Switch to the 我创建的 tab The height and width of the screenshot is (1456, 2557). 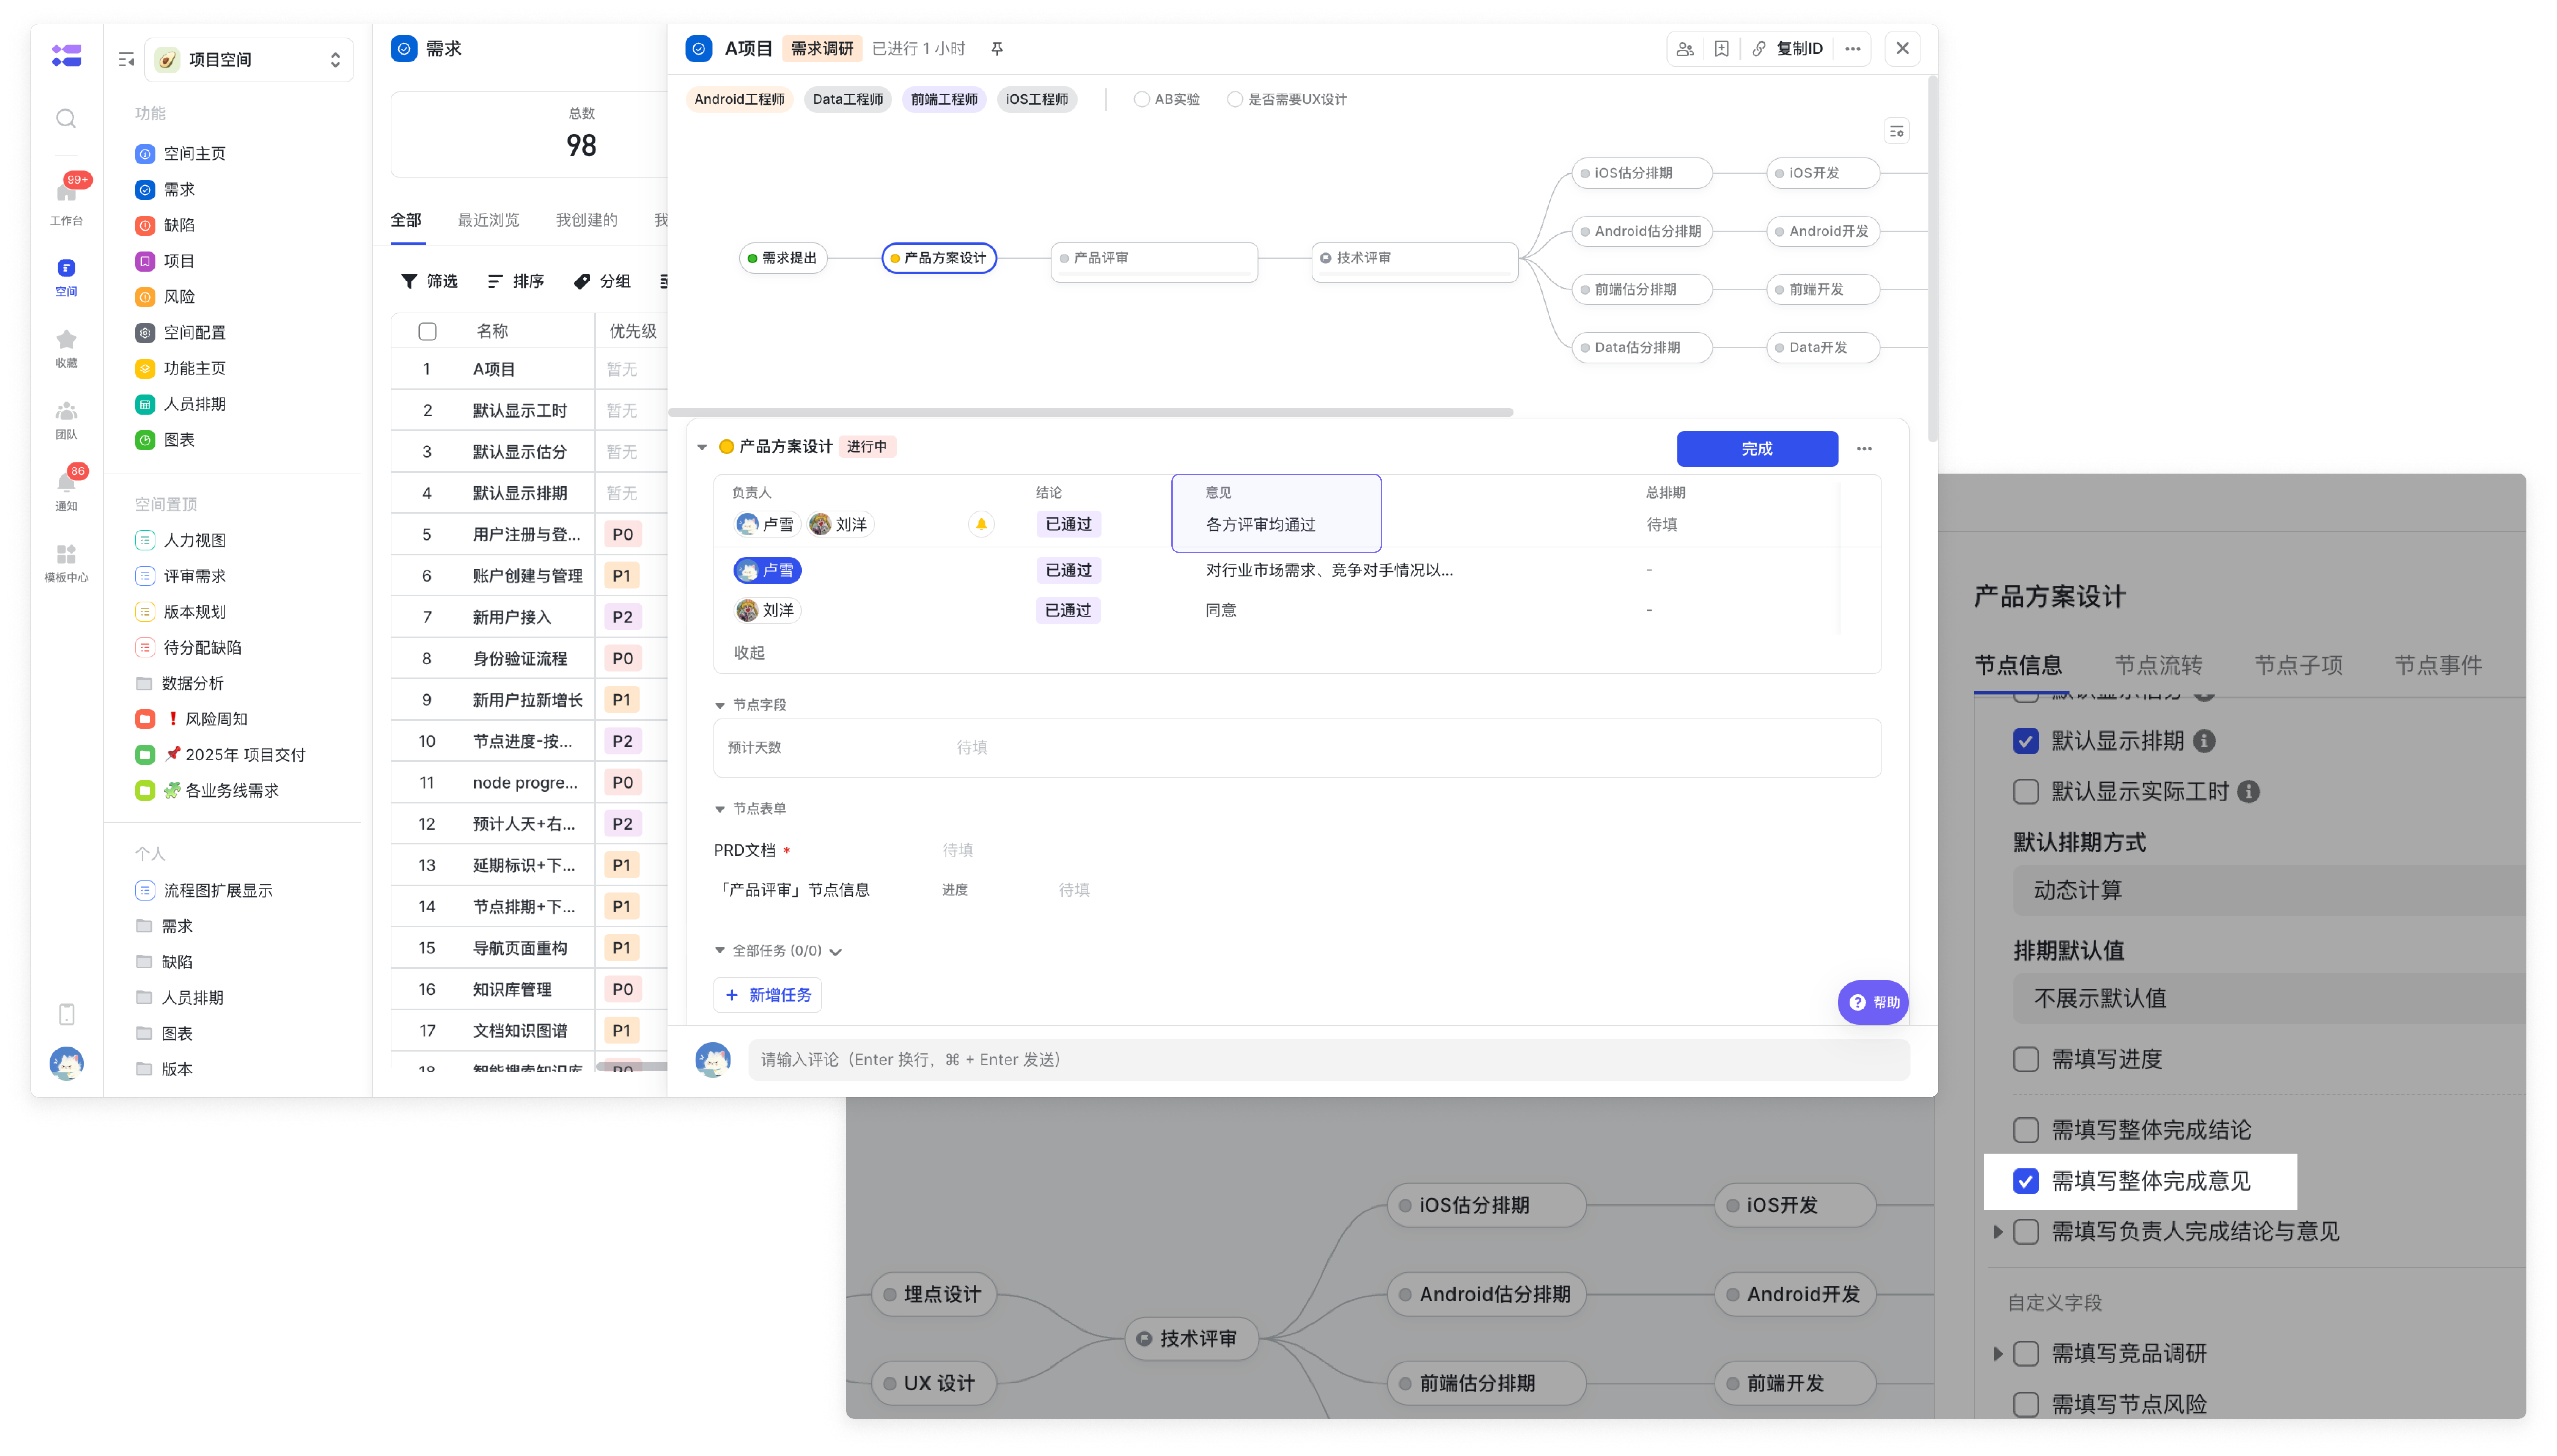click(x=587, y=220)
